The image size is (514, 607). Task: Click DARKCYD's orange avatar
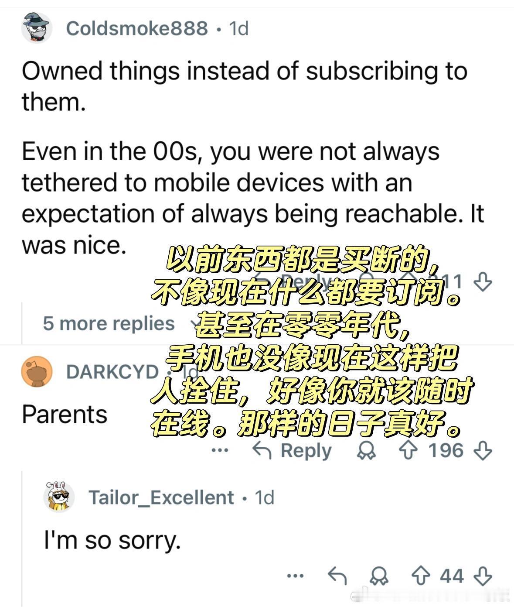37,372
